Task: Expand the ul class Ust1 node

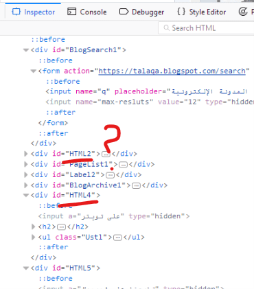Action: [34, 237]
